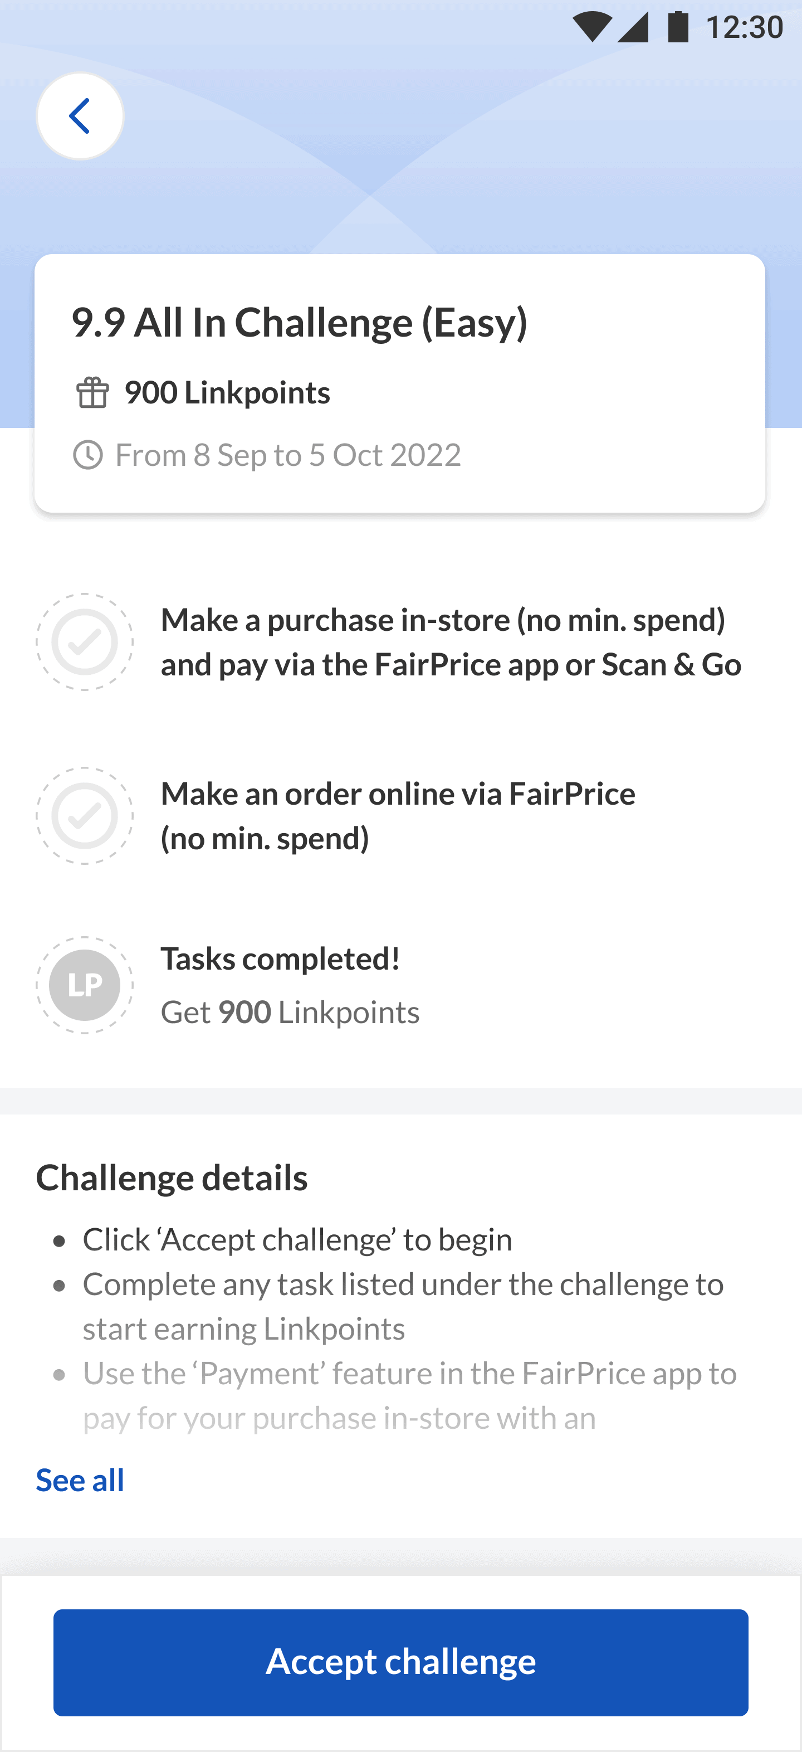The image size is (802, 1752).
Task: Expand challenge details via See all
Action: pyautogui.click(x=80, y=1480)
